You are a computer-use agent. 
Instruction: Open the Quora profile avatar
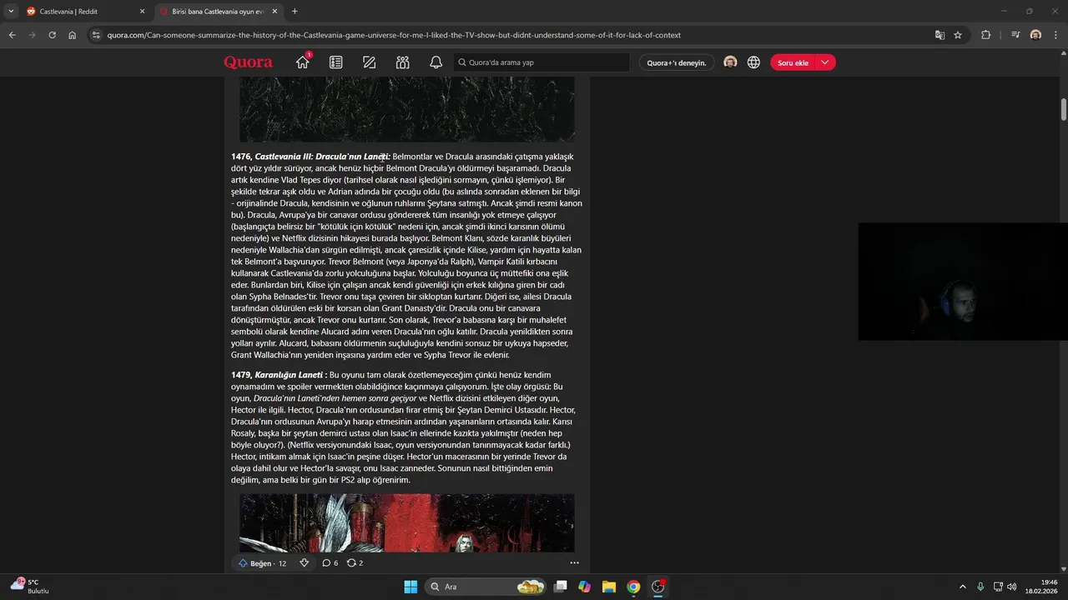[730, 62]
